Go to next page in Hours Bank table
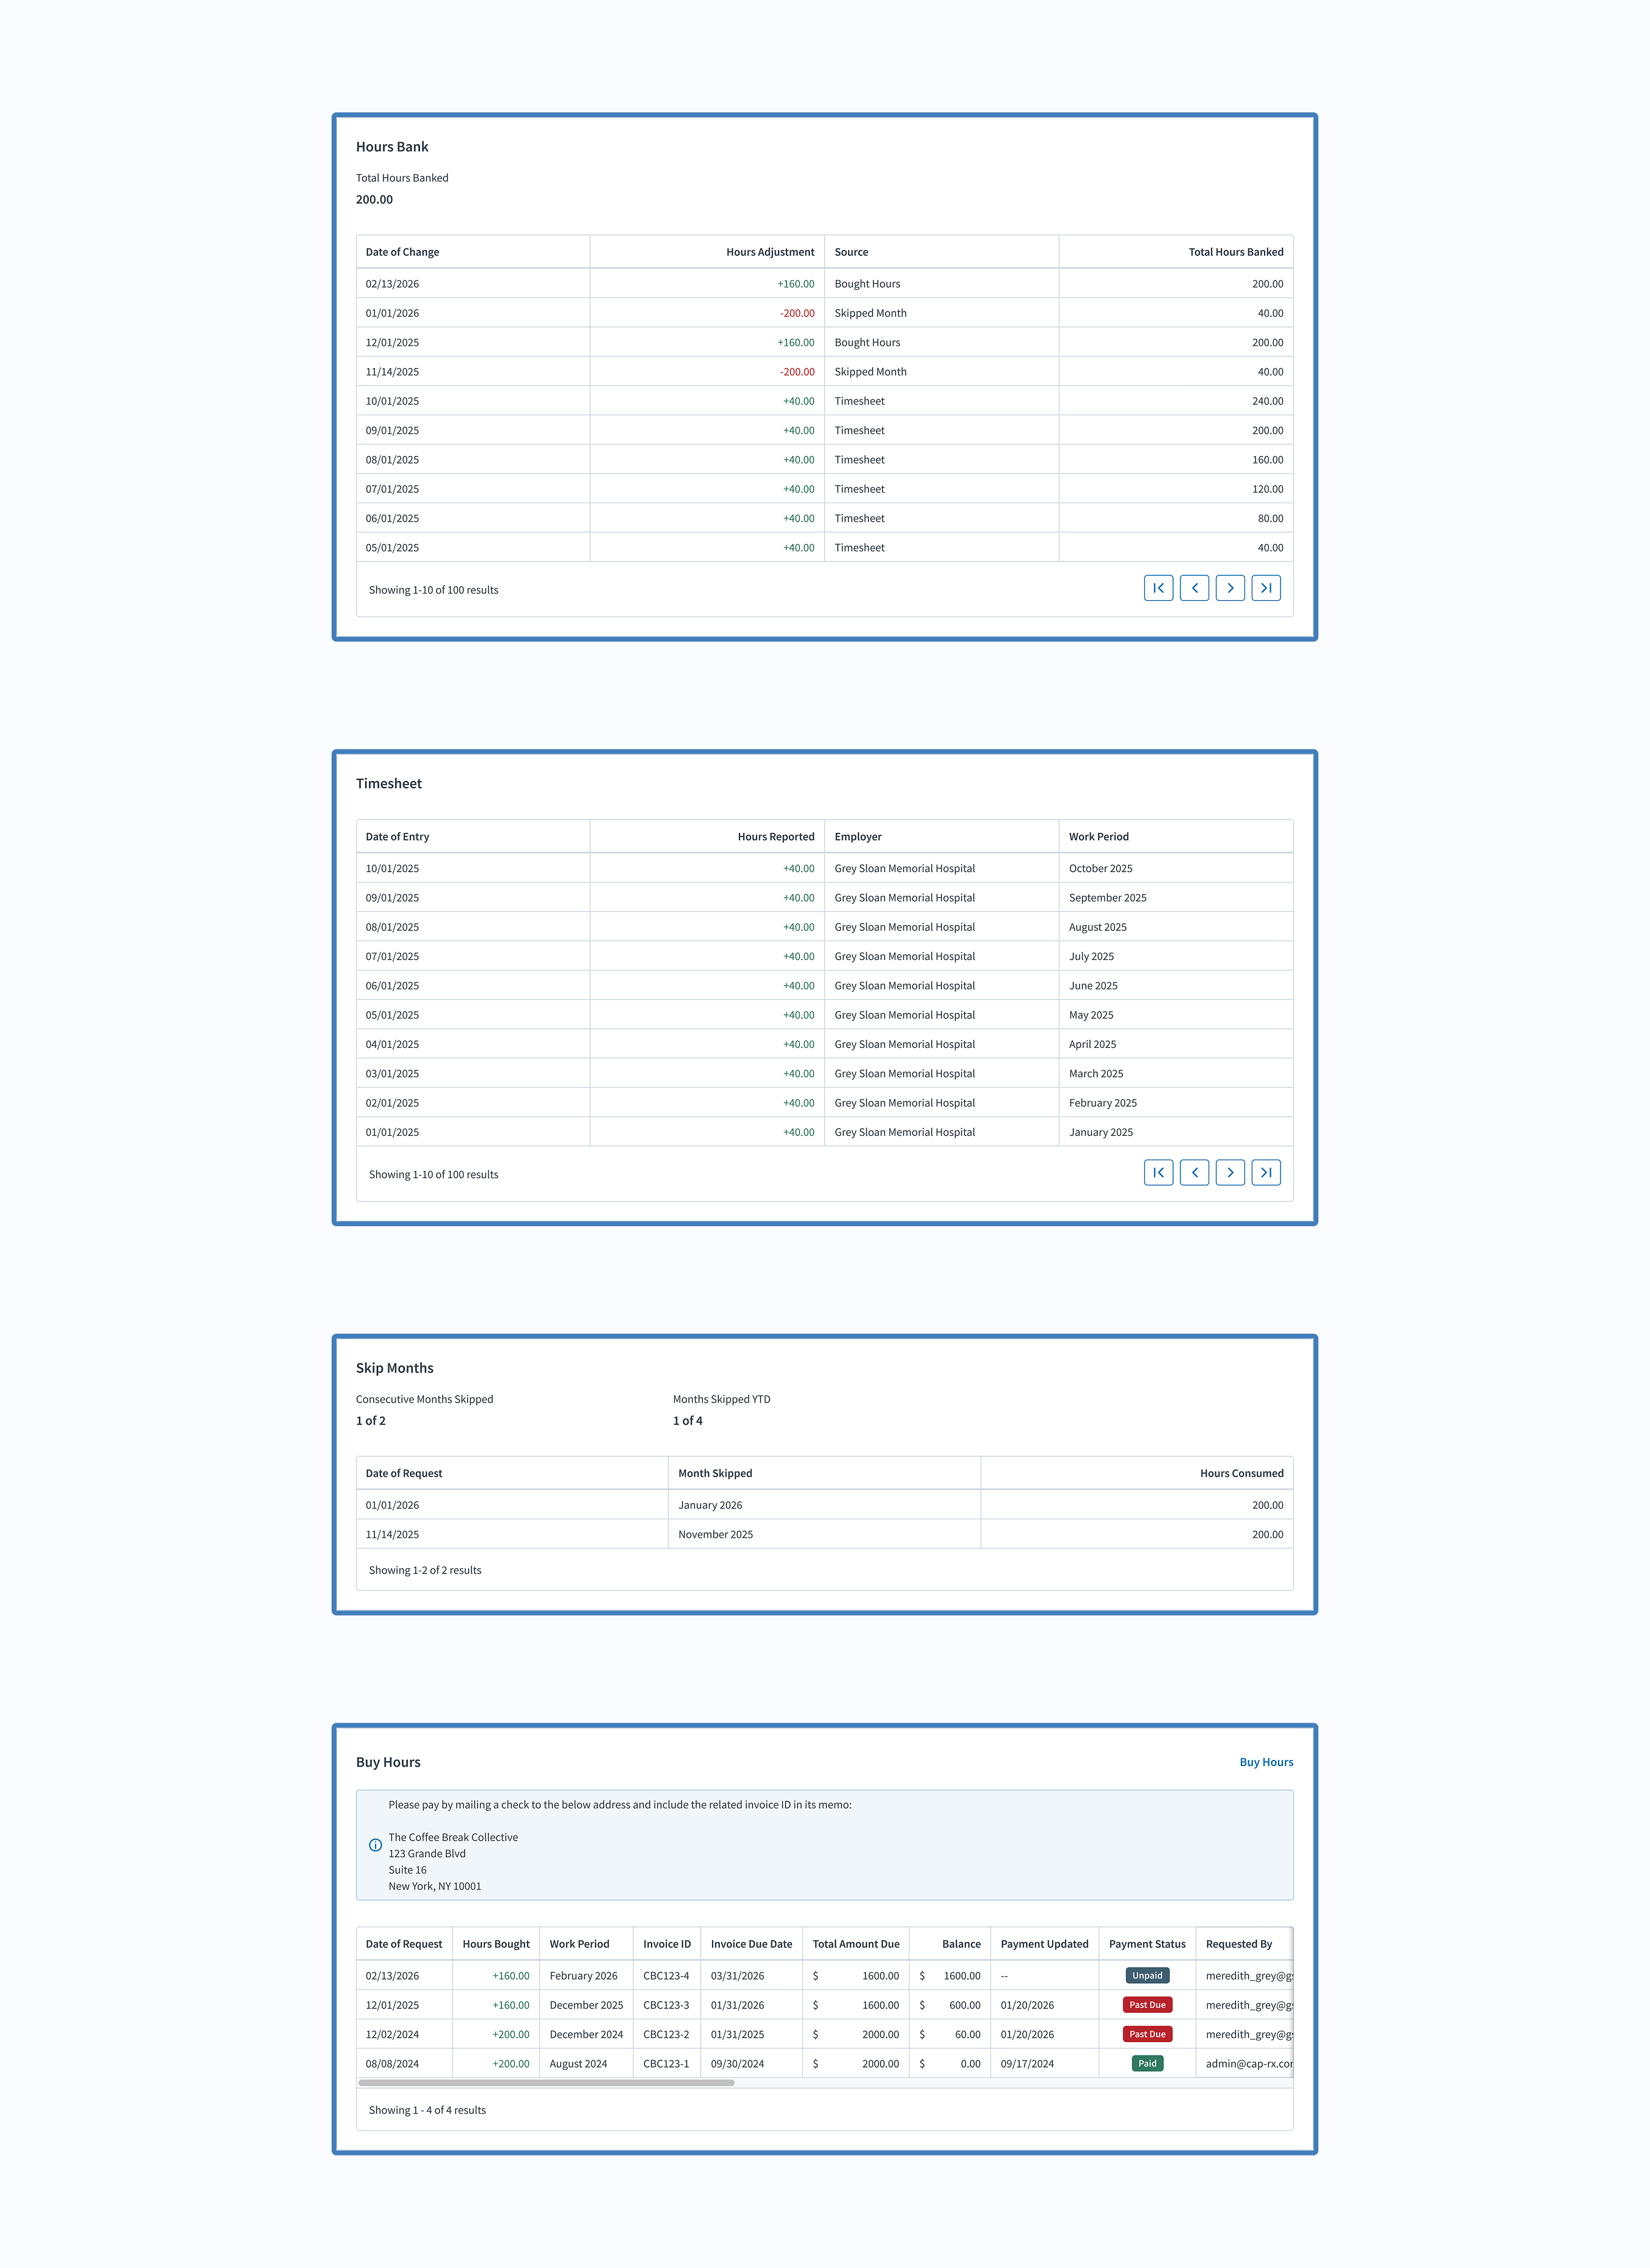 1230,588
